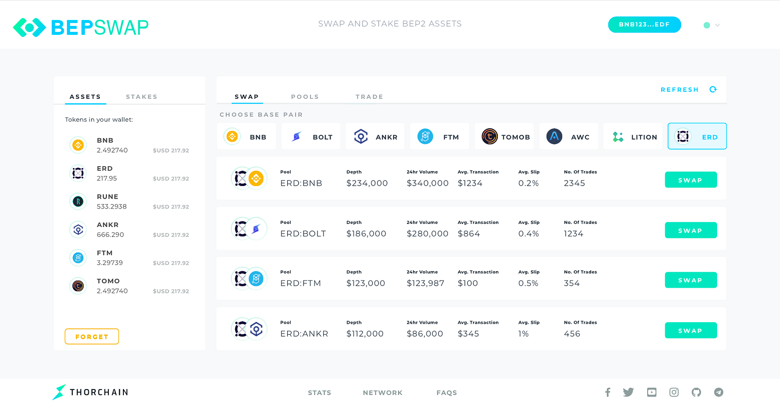Viewport: 780px width, 404px height.
Task: Switch to the Stakes tab
Action: coord(142,97)
